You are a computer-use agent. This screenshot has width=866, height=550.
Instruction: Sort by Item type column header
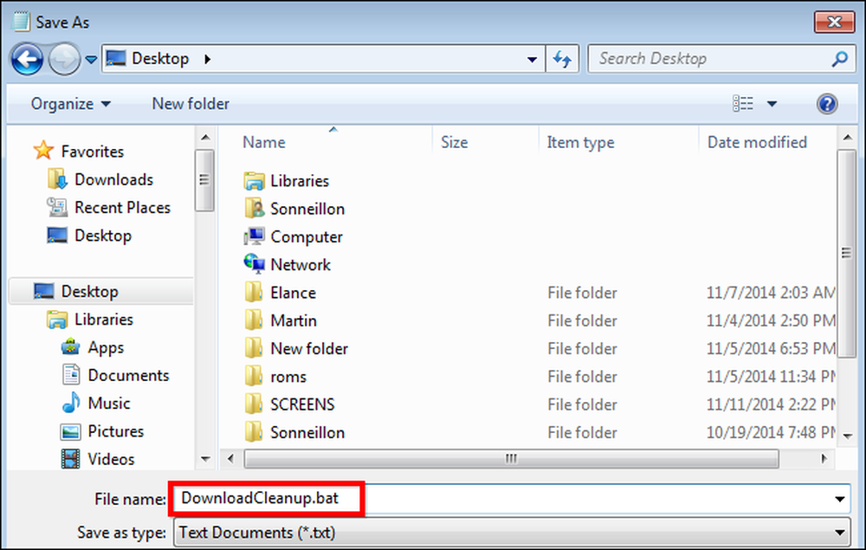click(x=580, y=142)
